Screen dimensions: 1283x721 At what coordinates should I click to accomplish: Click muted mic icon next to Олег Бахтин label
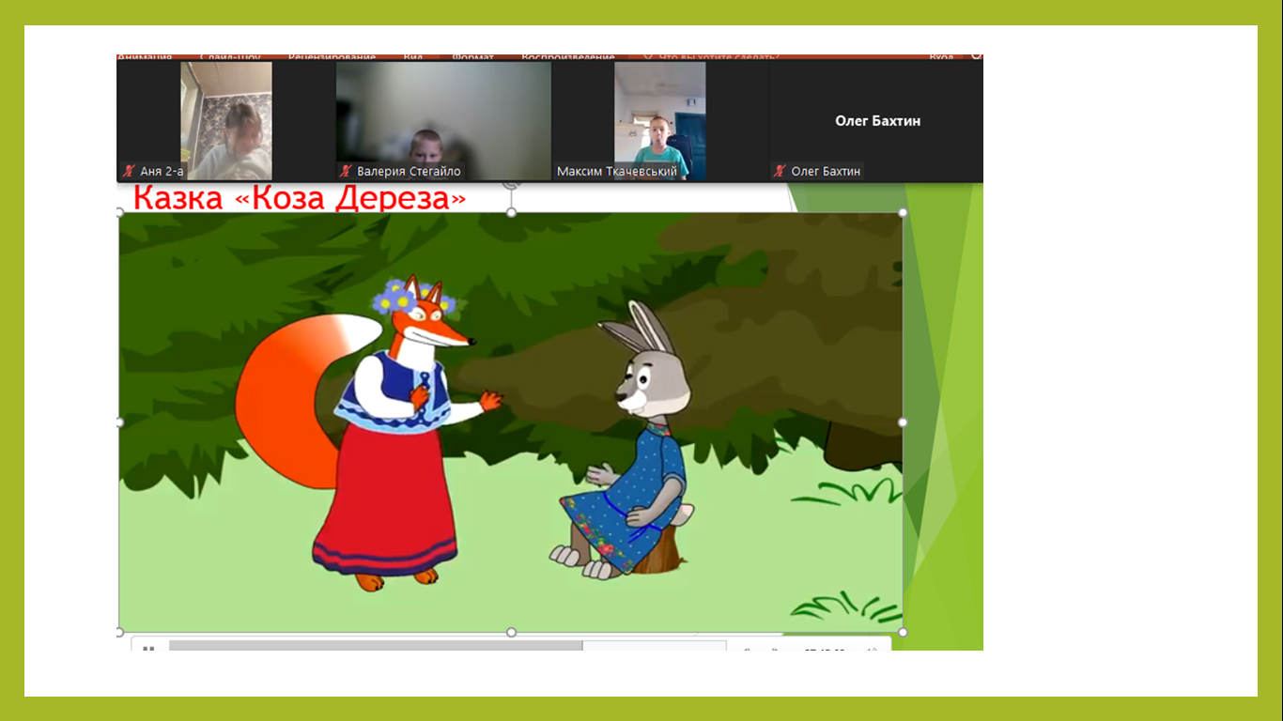tap(780, 171)
